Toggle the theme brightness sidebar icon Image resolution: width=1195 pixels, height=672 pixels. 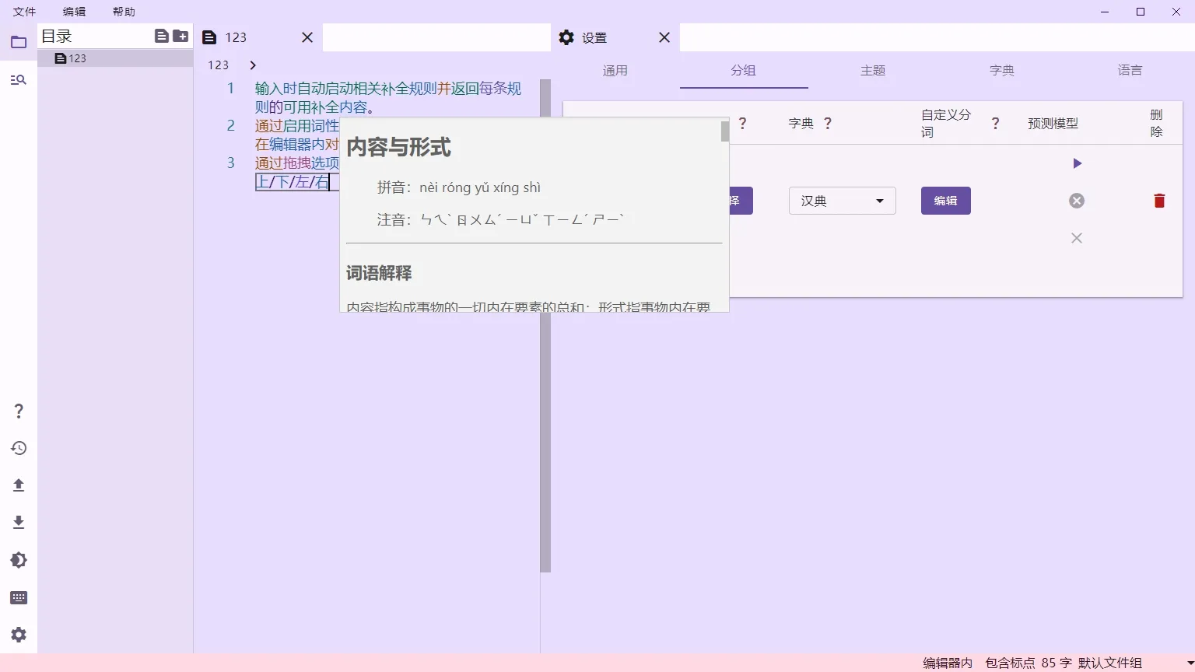pyautogui.click(x=19, y=560)
